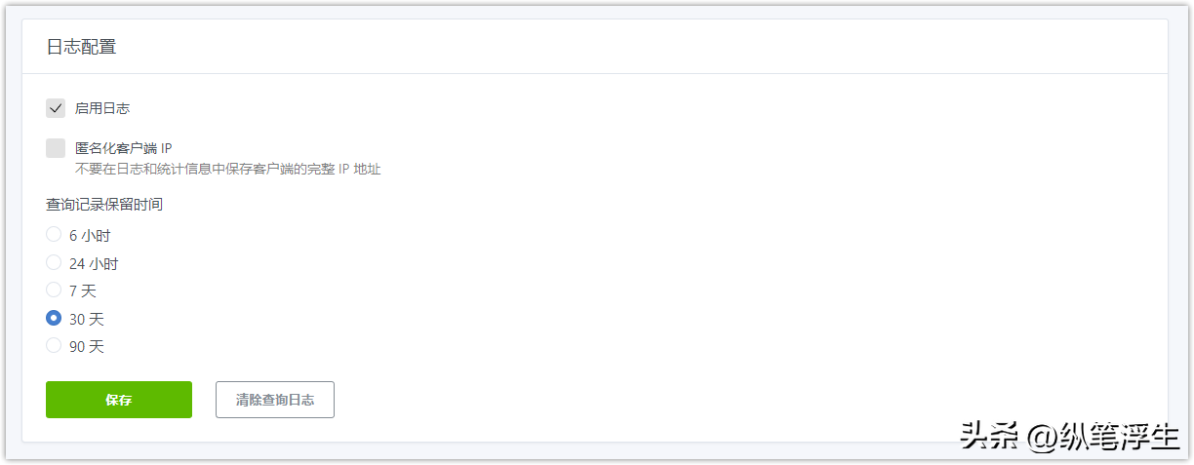Click the 启用日志 label text
The width and height of the screenshot is (1194, 465).
[x=102, y=108]
